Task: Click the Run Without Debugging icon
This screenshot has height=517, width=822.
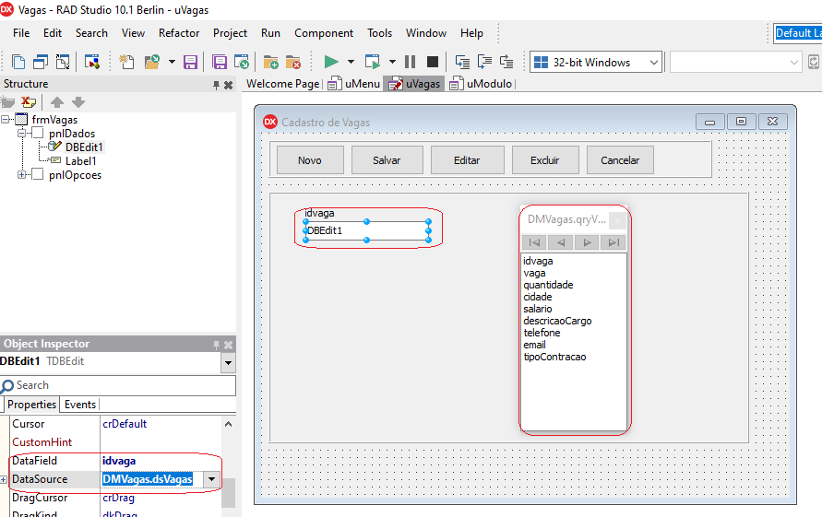Action: click(373, 63)
